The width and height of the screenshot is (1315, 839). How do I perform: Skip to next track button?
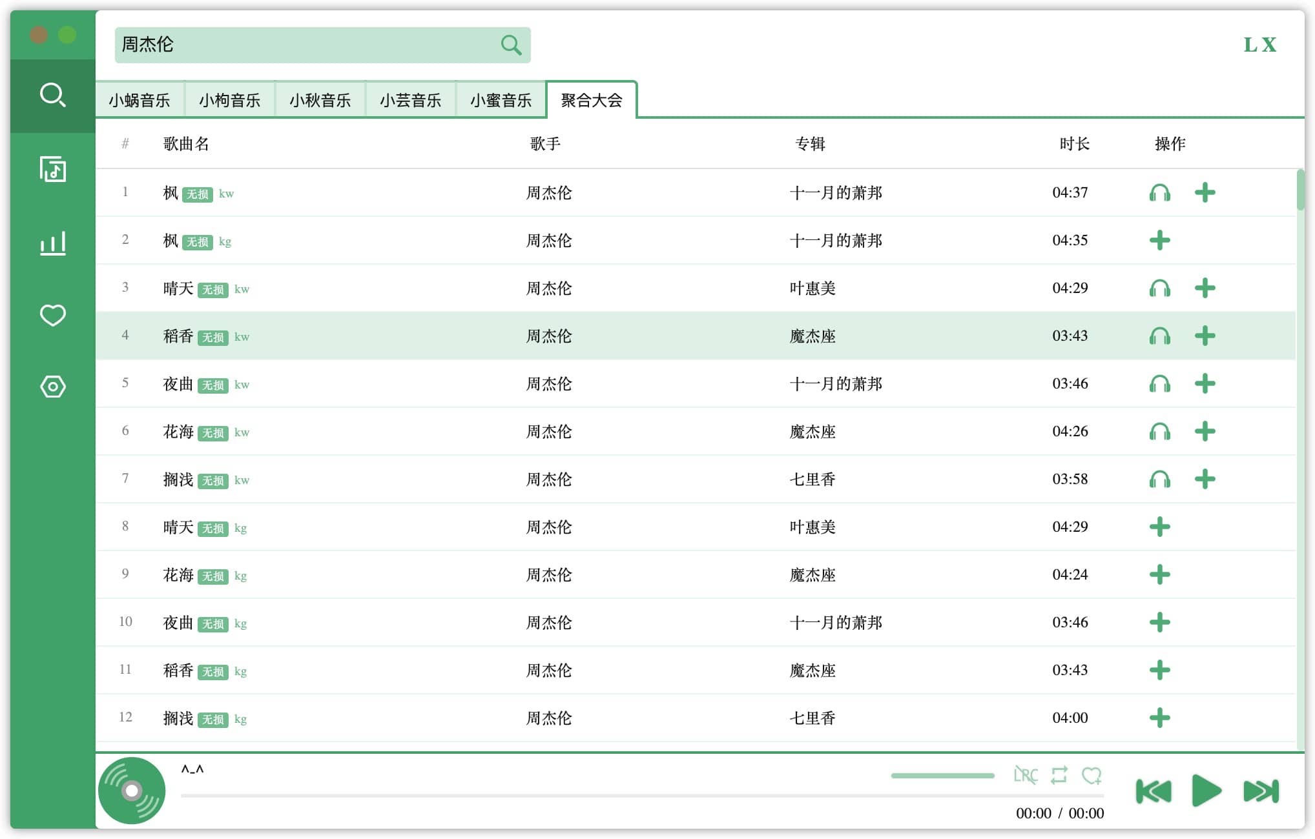1261,791
